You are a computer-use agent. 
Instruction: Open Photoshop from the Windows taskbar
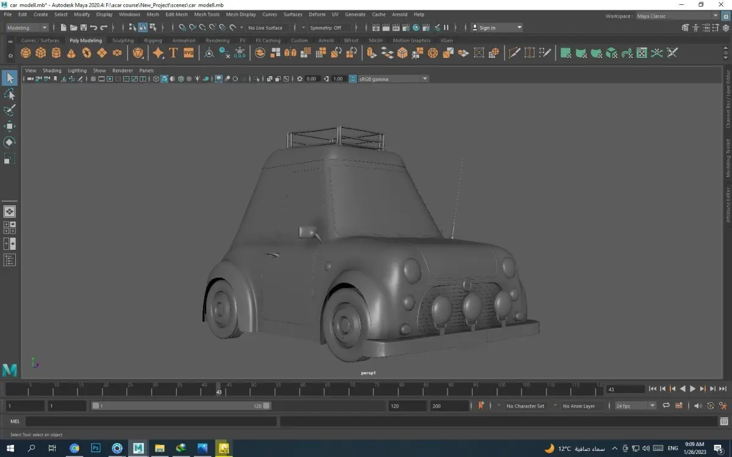click(96, 448)
